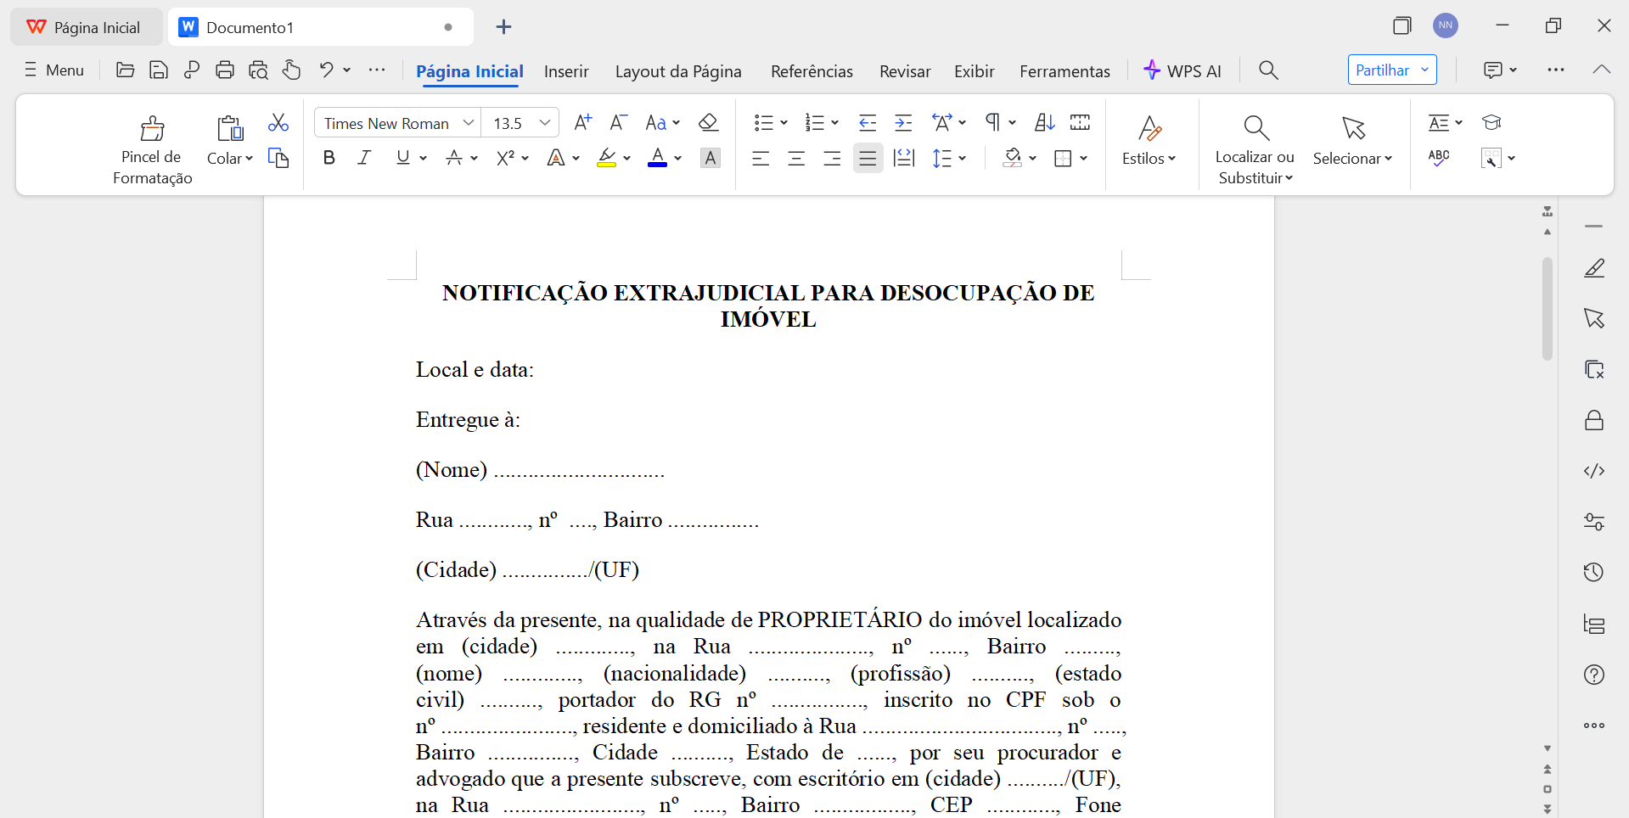Screen dimensions: 1629x818
Task: Click the spell check ABC icon
Action: (x=1439, y=158)
